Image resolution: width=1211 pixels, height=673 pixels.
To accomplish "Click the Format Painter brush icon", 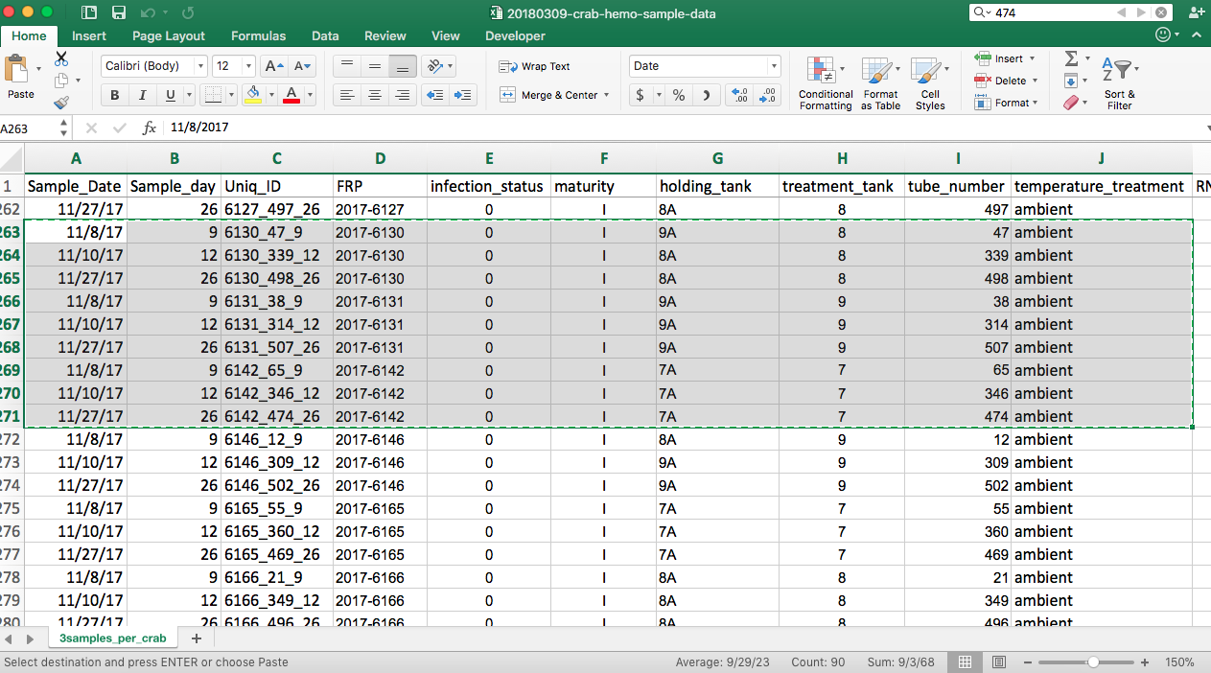I will [61, 103].
